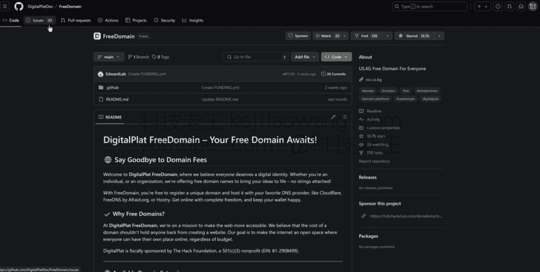This screenshot has width=540, height=272.
Task: Open the 26 Commits history link
Action: (333, 74)
